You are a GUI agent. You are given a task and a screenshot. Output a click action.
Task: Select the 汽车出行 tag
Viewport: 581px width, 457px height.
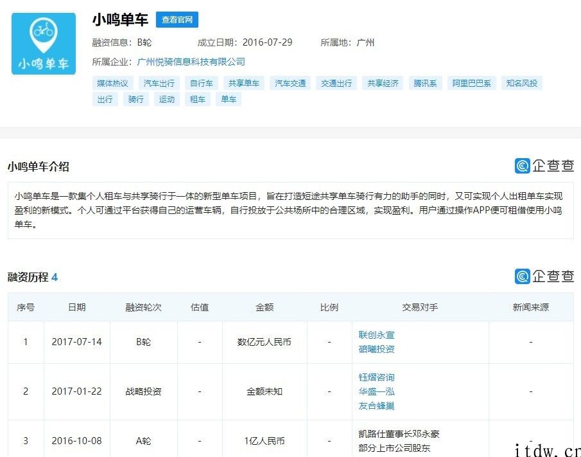pyautogui.click(x=159, y=83)
